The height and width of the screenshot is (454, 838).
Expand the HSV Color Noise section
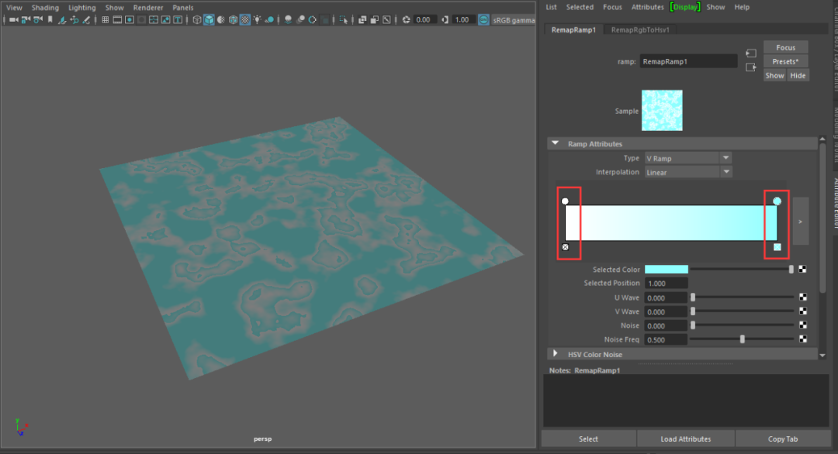click(x=556, y=354)
